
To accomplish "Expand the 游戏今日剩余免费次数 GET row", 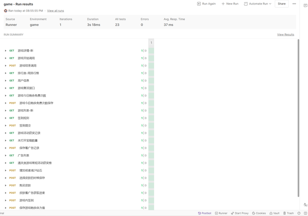I will [5, 96].
